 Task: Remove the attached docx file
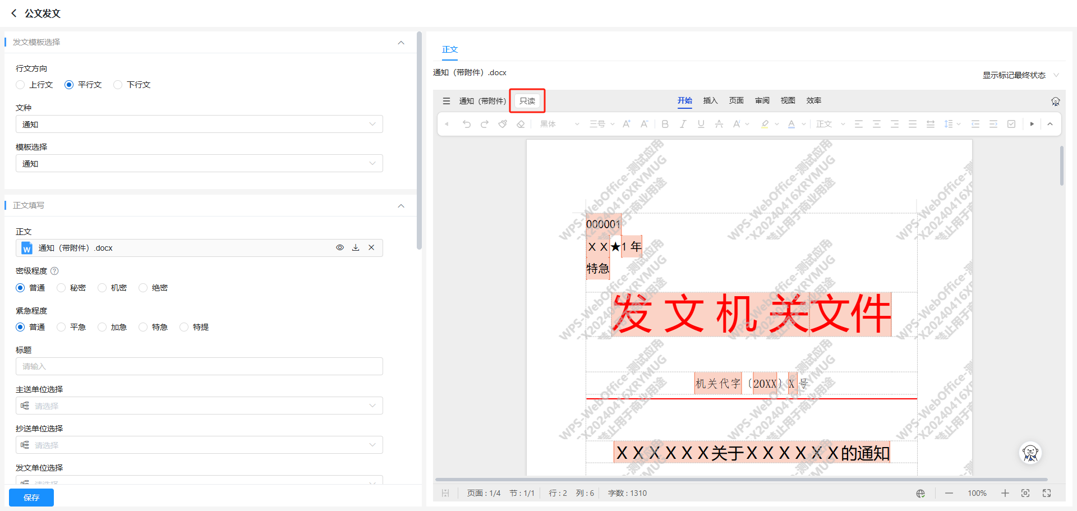371,247
